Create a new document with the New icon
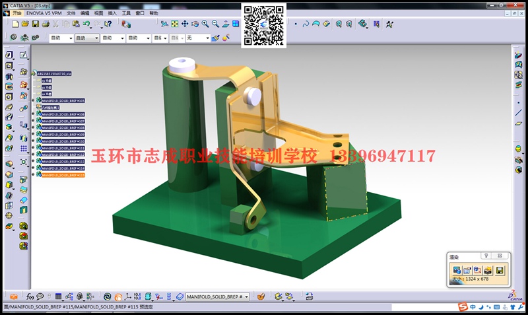The height and width of the screenshot is (315, 528). pyautogui.click(x=15, y=24)
